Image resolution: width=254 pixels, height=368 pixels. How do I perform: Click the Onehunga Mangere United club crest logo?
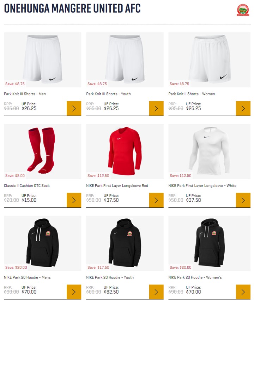point(243,10)
